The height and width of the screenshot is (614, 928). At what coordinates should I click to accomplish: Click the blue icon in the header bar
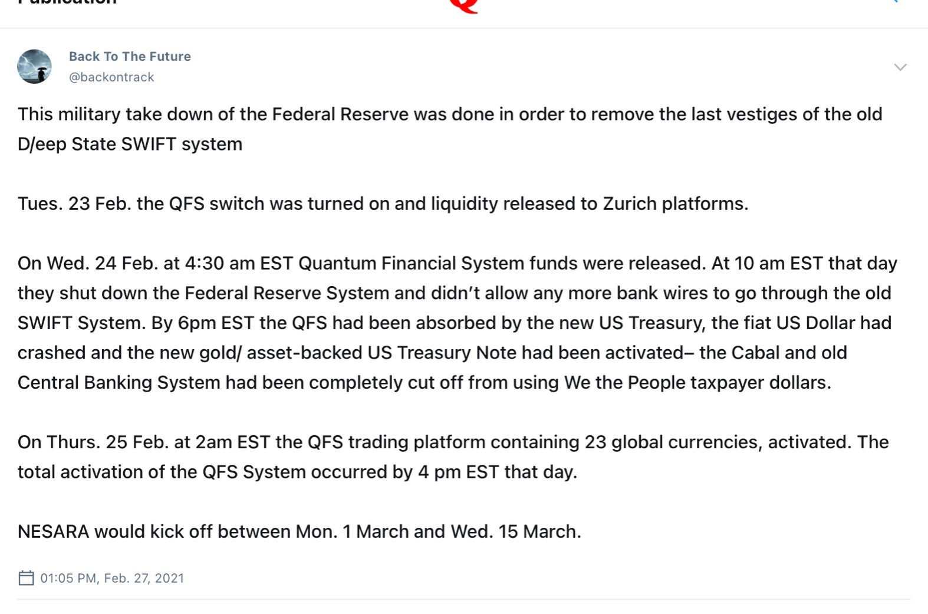894,2
